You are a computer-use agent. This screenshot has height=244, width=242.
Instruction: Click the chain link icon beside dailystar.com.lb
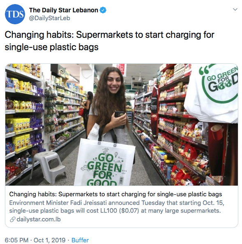[x=12, y=219]
